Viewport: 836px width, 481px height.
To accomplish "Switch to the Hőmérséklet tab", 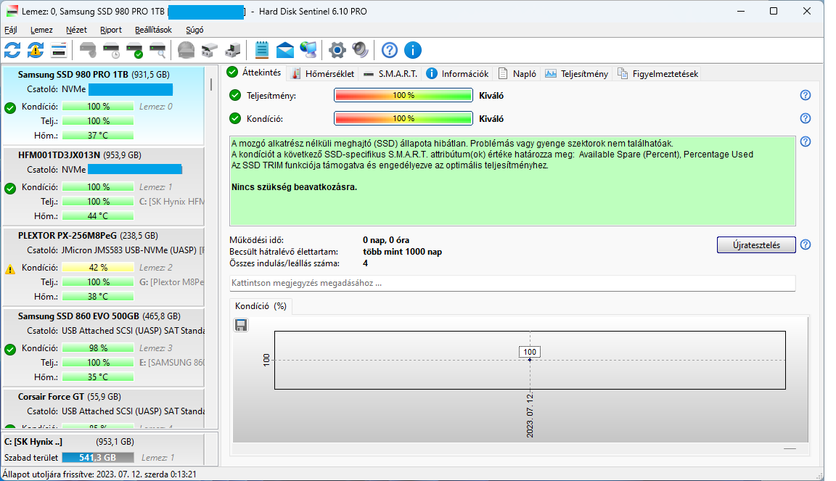I will 323,73.
